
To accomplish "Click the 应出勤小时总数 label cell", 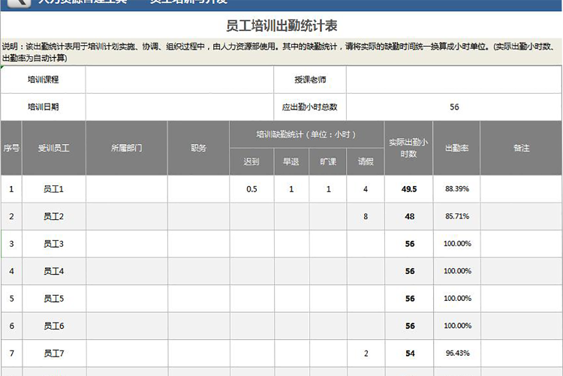I will tap(310, 107).
